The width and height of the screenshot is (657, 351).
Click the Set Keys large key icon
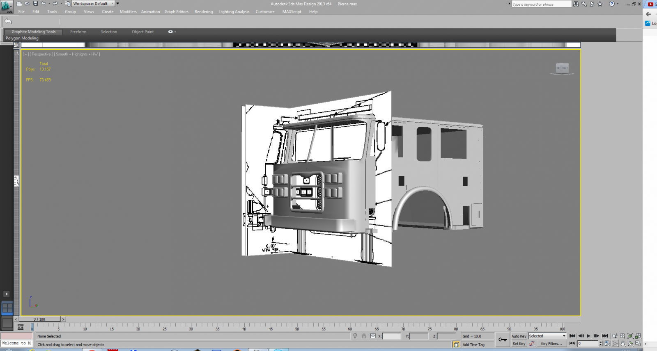(503, 340)
